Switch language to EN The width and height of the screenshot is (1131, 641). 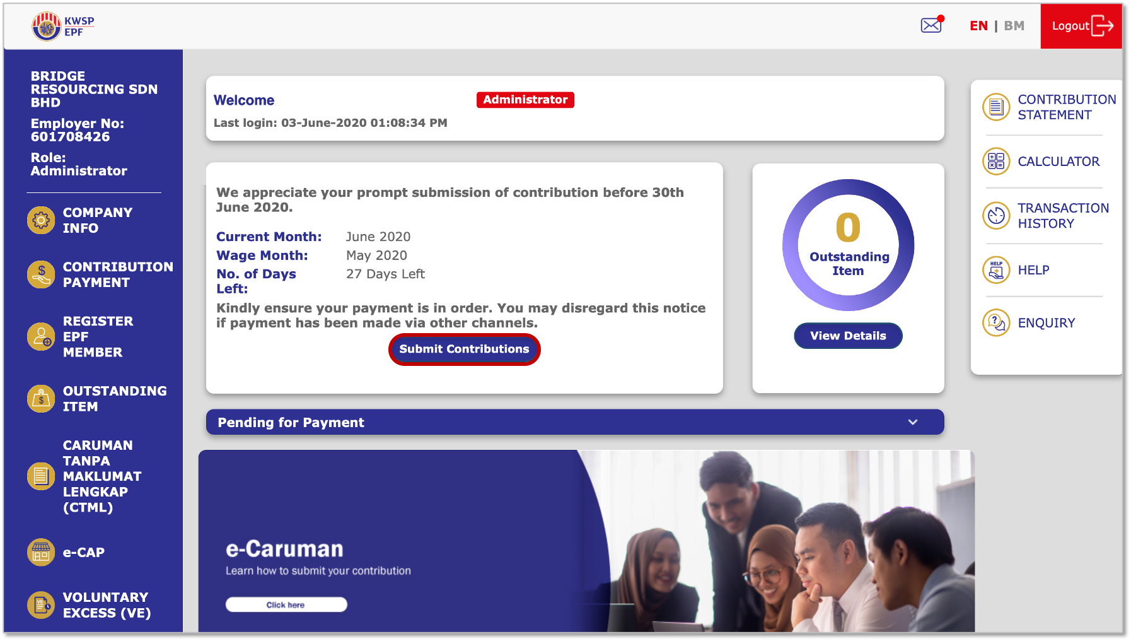click(978, 26)
